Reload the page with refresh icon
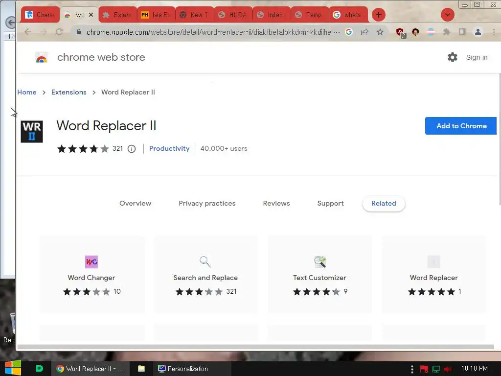Screen dimensions: 501x376 point(59,32)
